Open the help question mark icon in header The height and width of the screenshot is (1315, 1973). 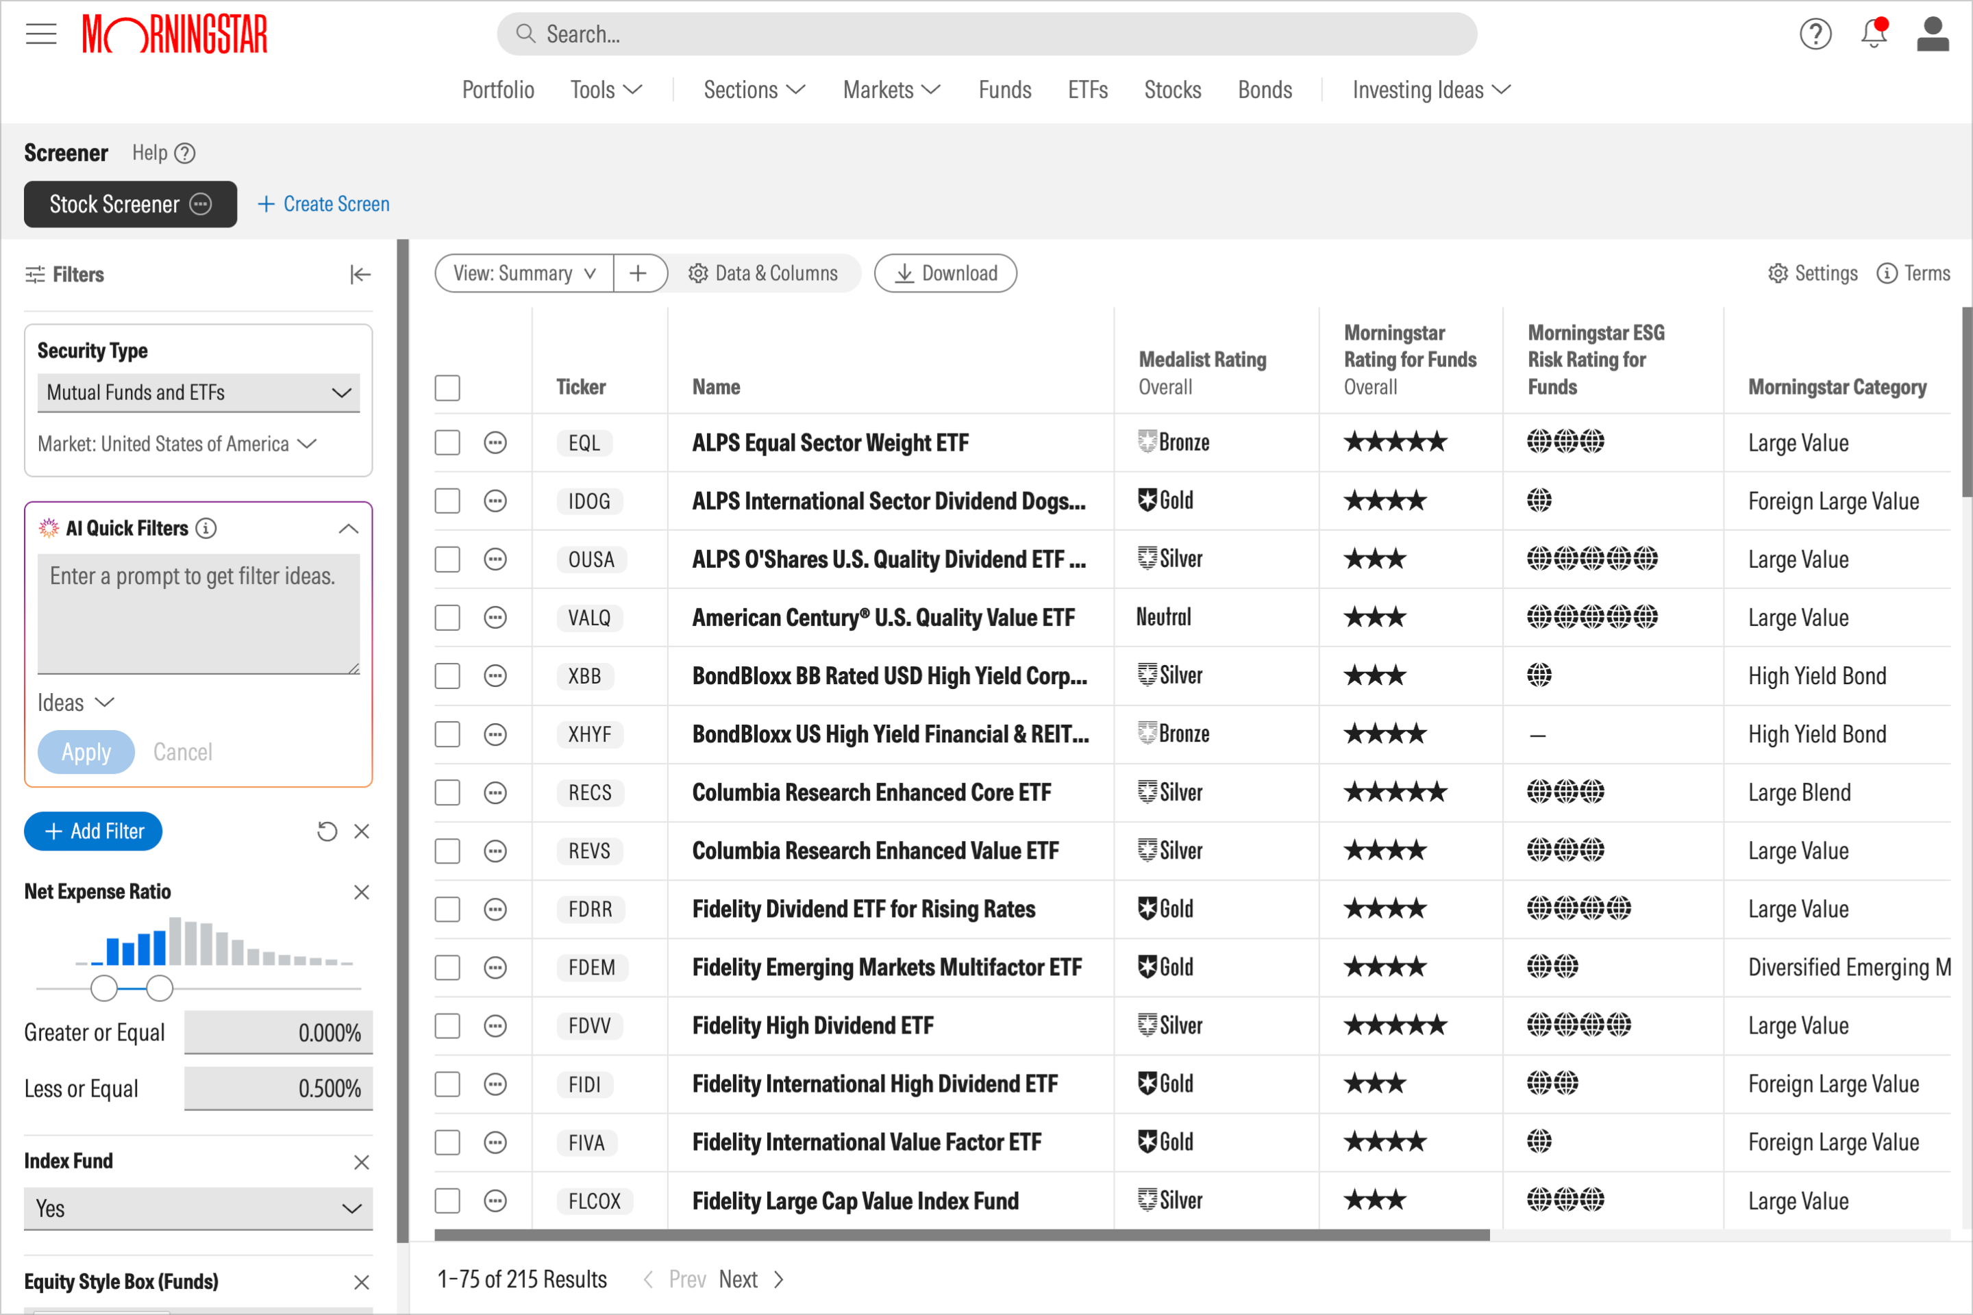[1815, 34]
